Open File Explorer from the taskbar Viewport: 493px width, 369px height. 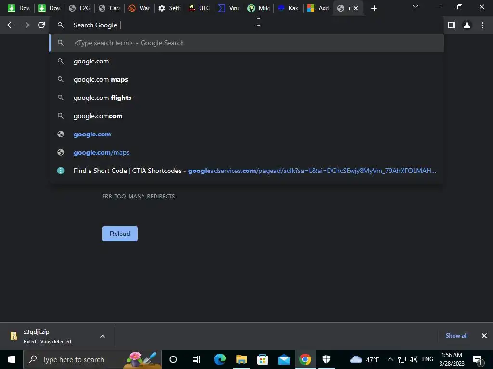tap(241, 359)
